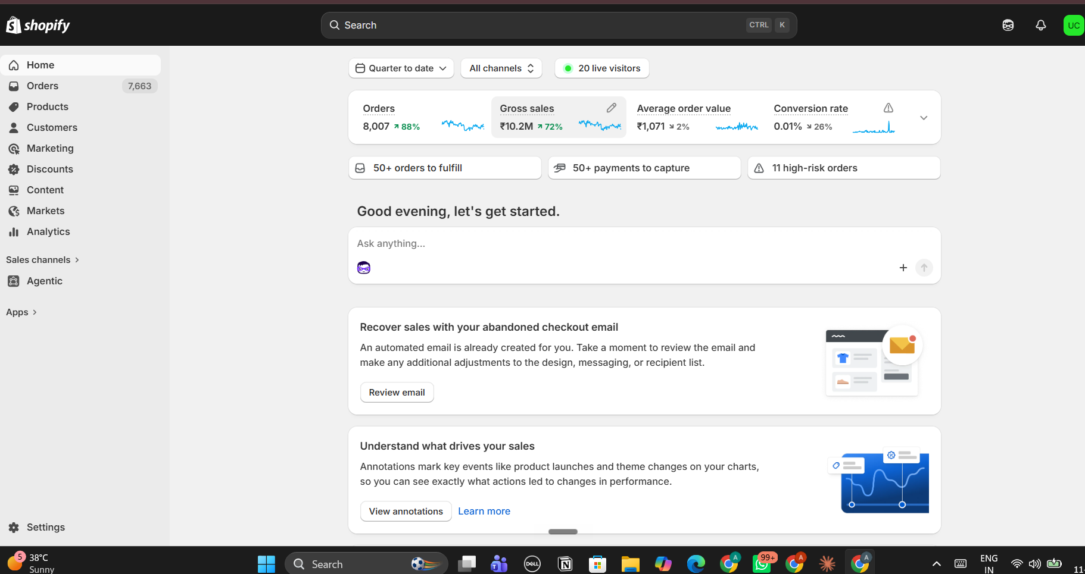Expand the Apps section
The height and width of the screenshot is (574, 1085).
(x=21, y=312)
